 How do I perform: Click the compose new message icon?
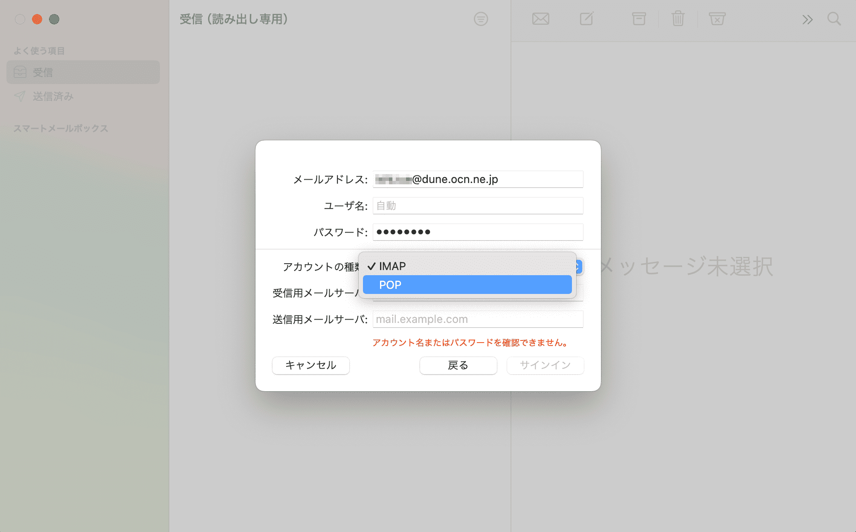[586, 19]
